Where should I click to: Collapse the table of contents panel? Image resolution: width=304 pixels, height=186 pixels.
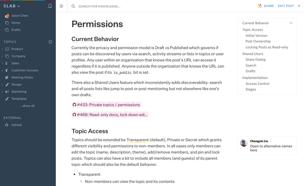(291, 23)
